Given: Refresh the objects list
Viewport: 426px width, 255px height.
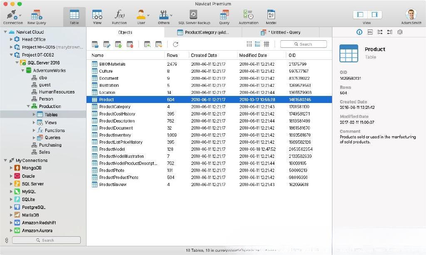Looking at the screenshot, I should click(x=176, y=44).
